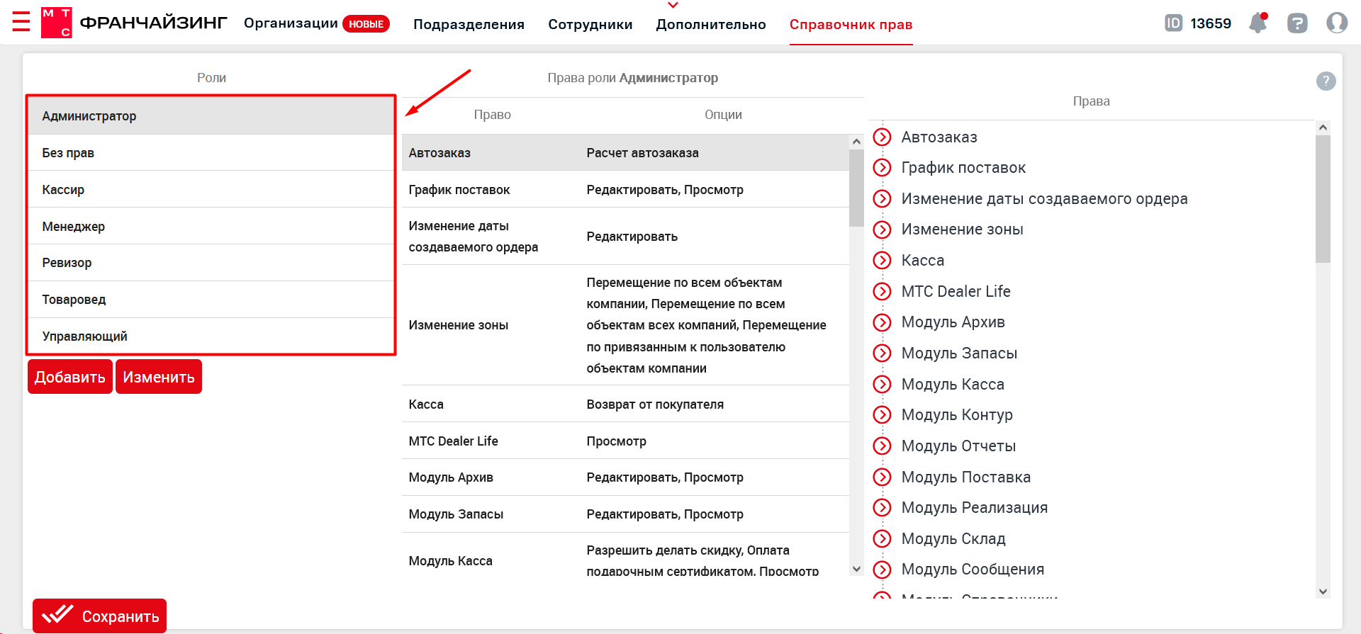Click the Изменить button
The image size is (1361, 634).
[159, 377]
